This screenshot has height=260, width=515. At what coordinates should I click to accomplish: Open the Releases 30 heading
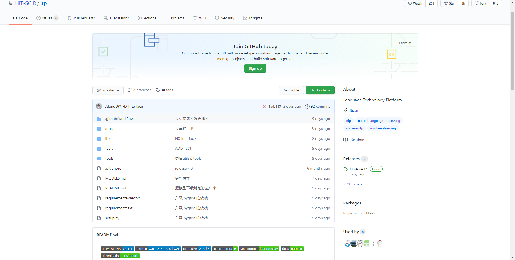point(355,159)
